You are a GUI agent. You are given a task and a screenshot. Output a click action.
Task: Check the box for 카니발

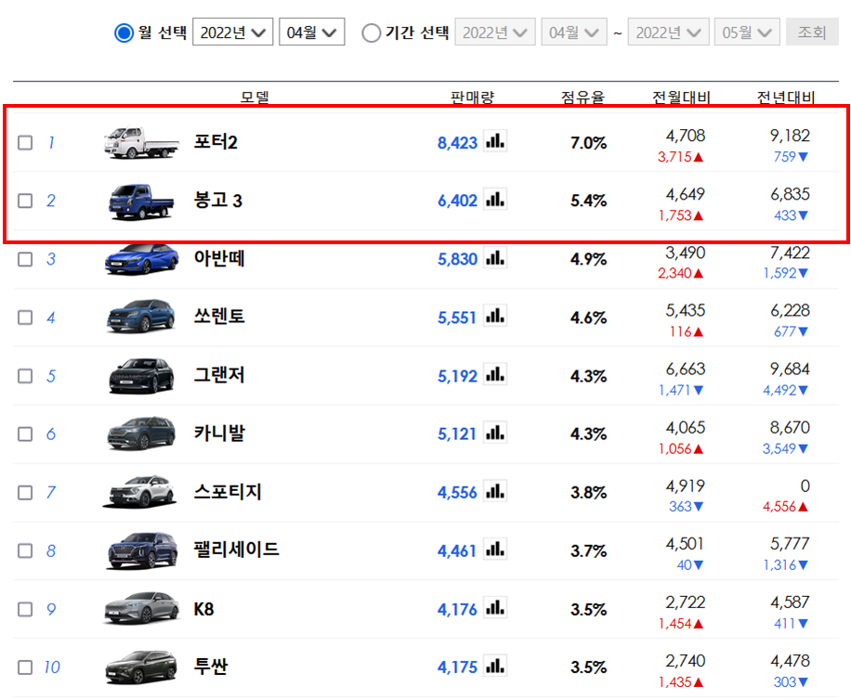click(25, 434)
